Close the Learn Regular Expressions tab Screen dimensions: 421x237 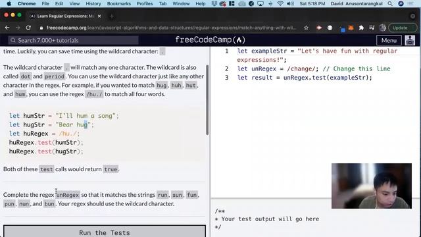click(x=99, y=16)
